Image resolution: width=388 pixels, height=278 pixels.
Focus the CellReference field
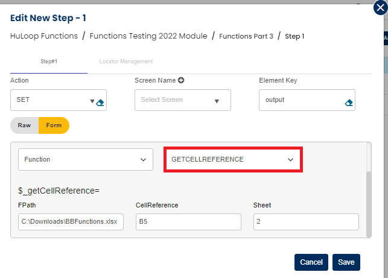188,221
